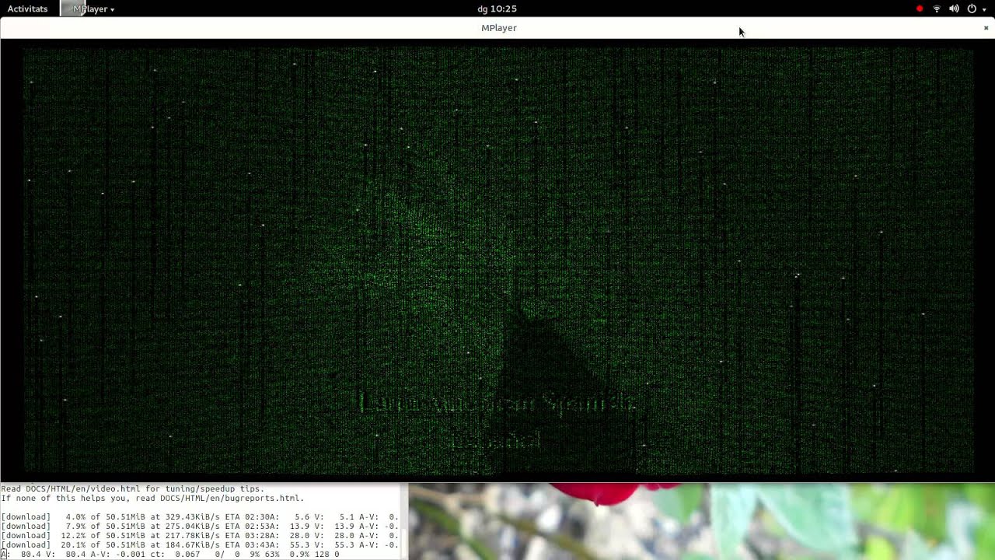Image resolution: width=995 pixels, height=560 pixels.
Task: Select the download line showing 4.0%
Action: click(201, 516)
